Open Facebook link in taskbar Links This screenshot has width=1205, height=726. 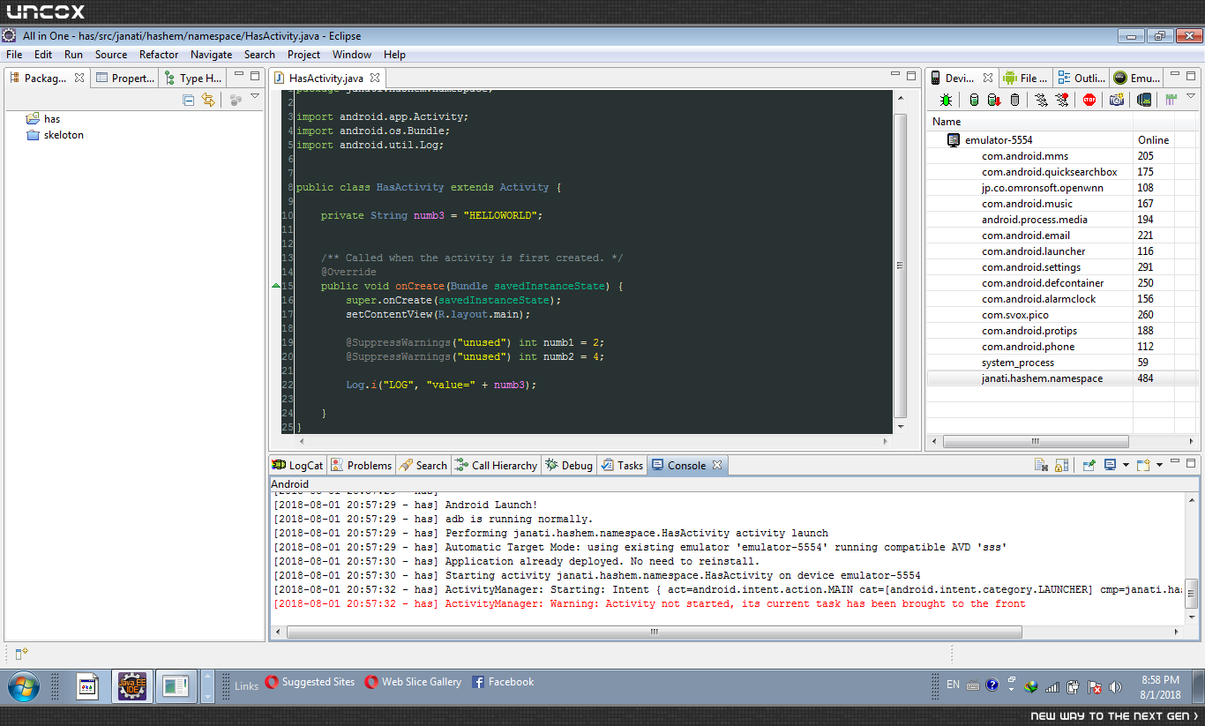pos(503,682)
